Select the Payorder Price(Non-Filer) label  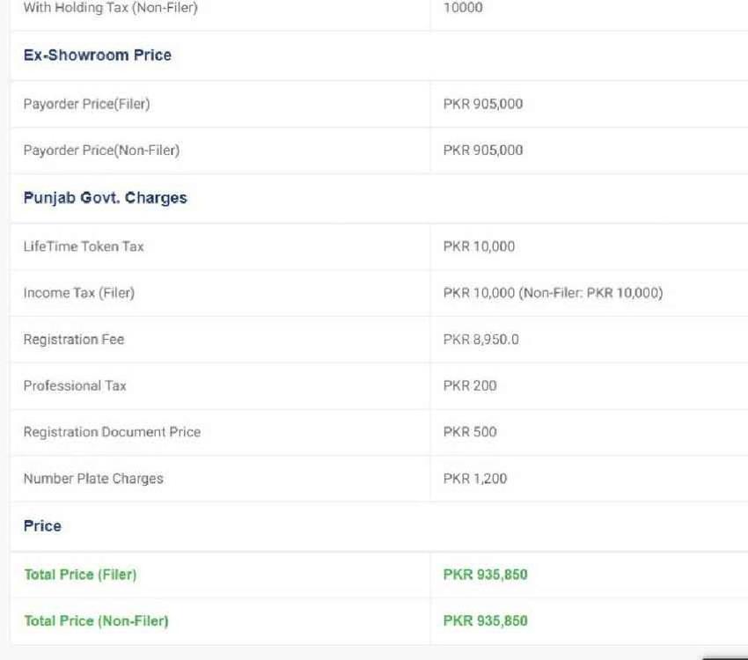(x=101, y=150)
